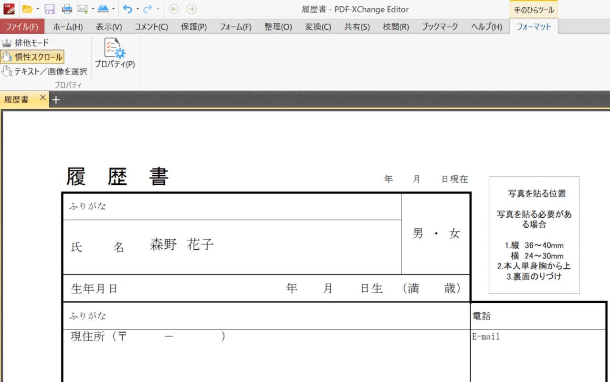
Task: Print the document using the printer icon
Action: [x=67, y=9]
